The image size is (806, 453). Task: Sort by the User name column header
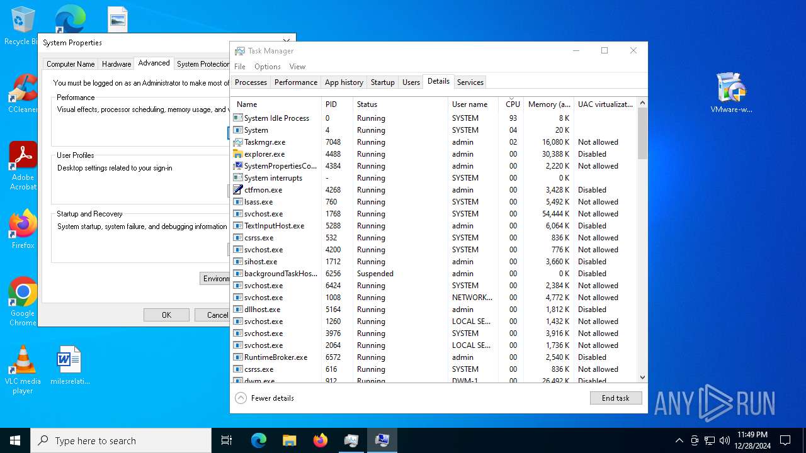point(473,104)
